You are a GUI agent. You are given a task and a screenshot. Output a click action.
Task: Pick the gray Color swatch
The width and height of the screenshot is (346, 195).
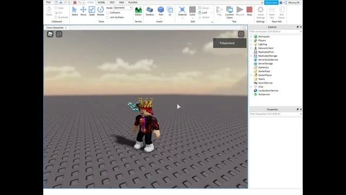pyautogui.click(x=192, y=10)
